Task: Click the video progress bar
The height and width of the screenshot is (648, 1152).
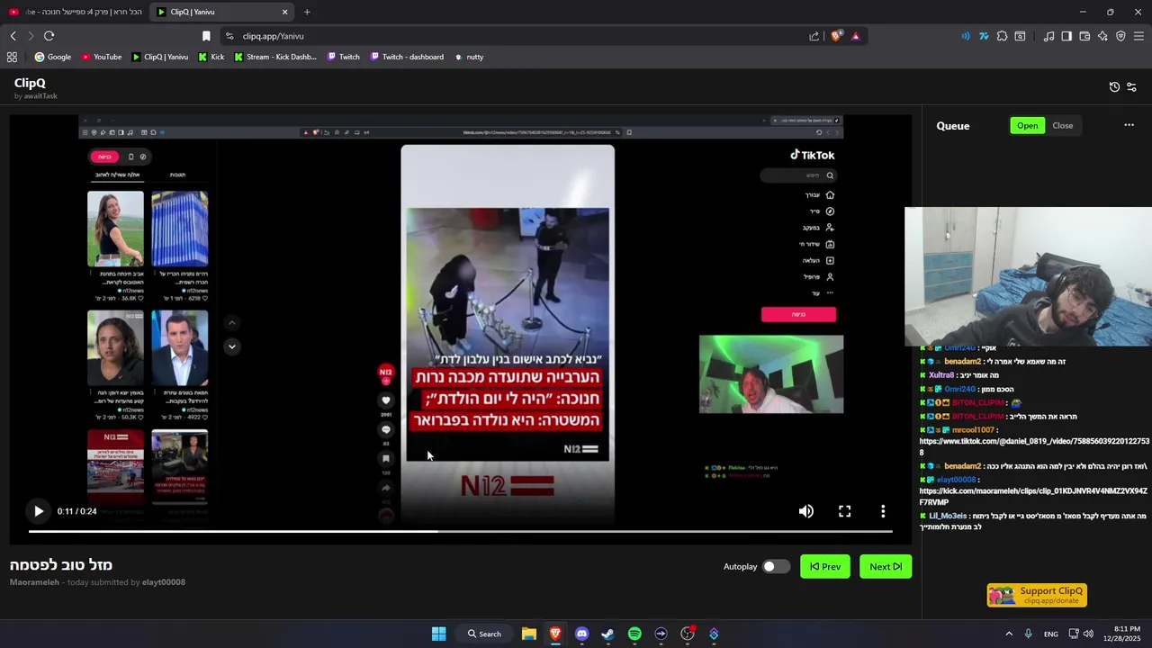Action: pyautogui.click(x=460, y=531)
